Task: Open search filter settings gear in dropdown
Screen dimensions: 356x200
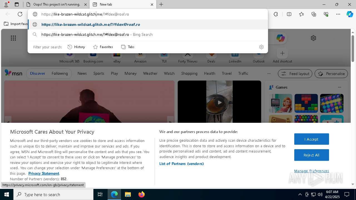Action: (x=261, y=47)
